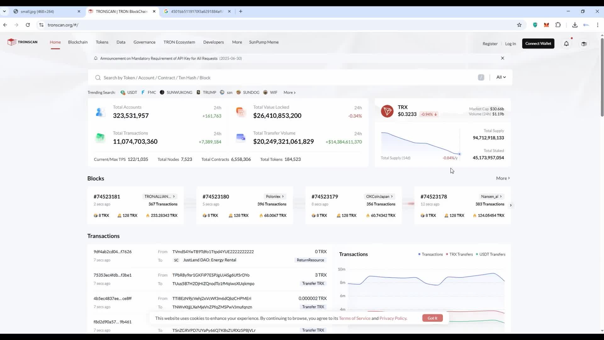Screen dimensions: 604x340
Task: Click the Connect Wallet button
Action: click(x=538, y=43)
